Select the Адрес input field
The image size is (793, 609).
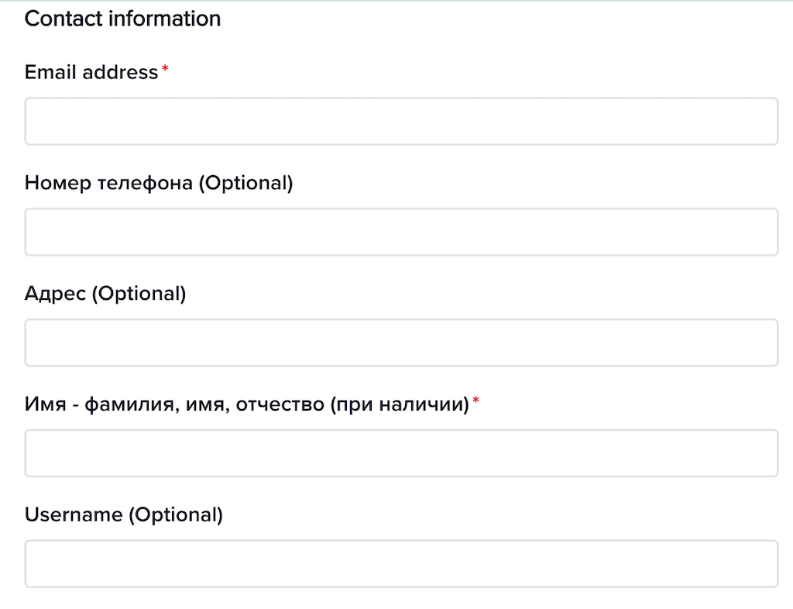coord(401,342)
